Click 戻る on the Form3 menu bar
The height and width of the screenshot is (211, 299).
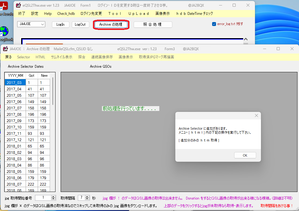click(x=8, y=57)
